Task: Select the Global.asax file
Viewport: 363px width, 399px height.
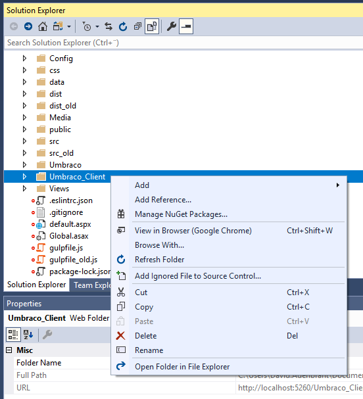Action: (69, 236)
